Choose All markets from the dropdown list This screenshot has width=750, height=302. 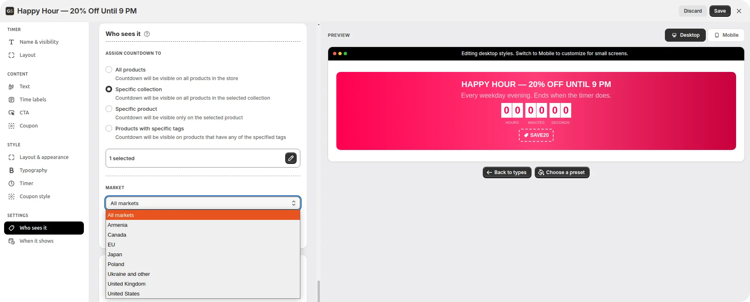203,215
